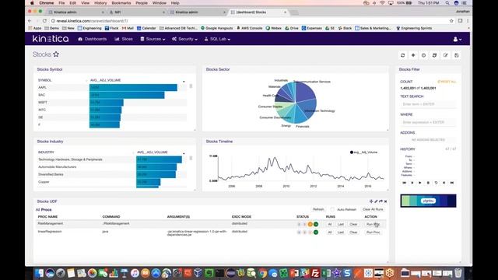
Task: Click Chrome's back arrow
Action: click(30, 21)
